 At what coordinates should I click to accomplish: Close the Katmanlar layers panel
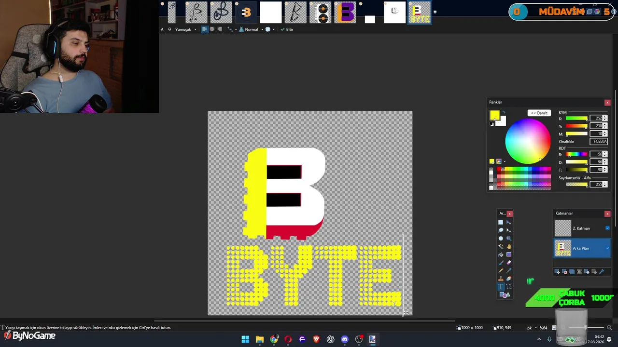coord(607,214)
